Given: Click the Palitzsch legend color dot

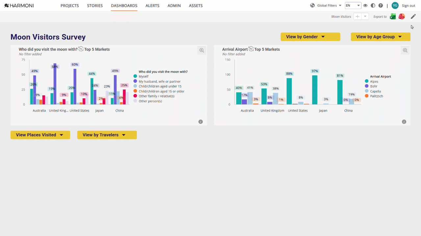Looking at the screenshot, I should coord(367,96).
